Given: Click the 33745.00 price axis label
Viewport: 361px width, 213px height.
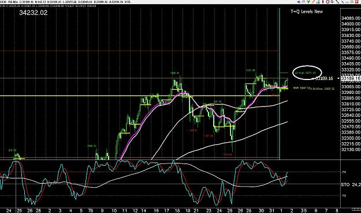Looking at the screenshot, I should tap(351, 41).
